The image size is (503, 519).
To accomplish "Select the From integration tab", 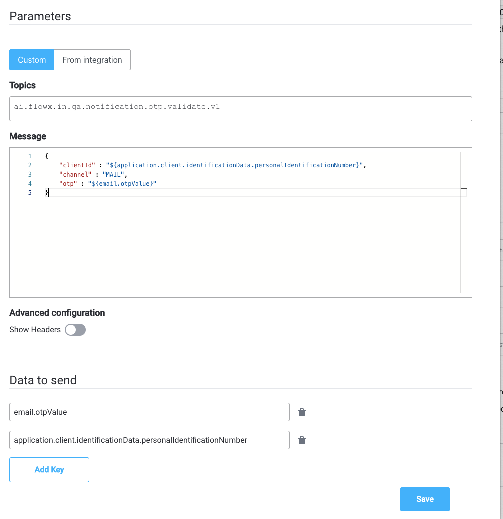I will click(x=92, y=60).
